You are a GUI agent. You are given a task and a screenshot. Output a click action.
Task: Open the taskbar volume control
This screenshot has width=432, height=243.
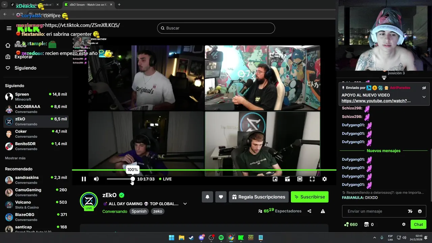(404, 238)
